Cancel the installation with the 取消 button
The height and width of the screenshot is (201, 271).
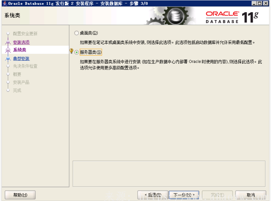pyautogui.click(x=251, y=195)
